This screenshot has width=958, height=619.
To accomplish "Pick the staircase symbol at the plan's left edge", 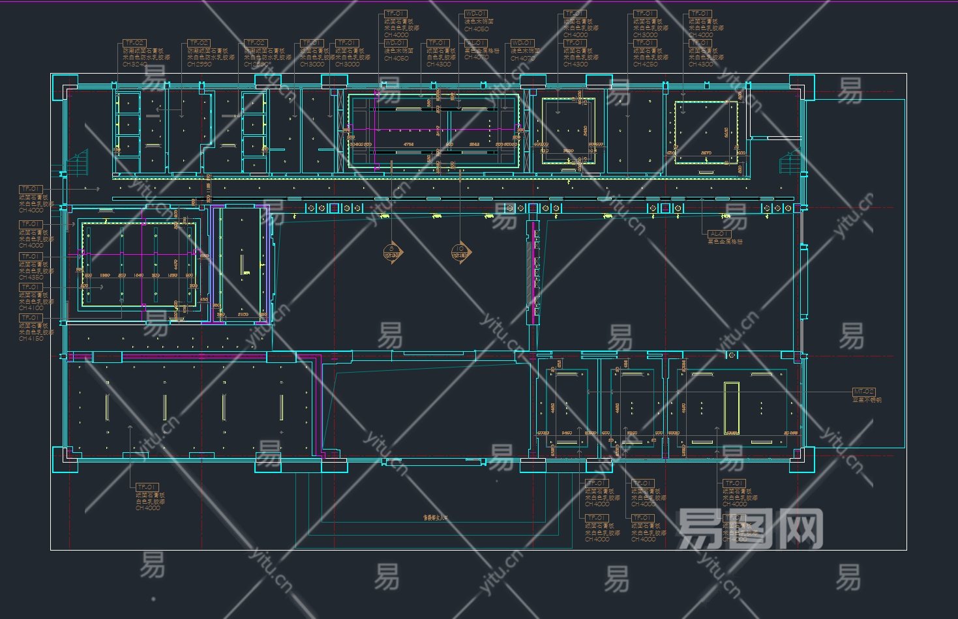I will [78, 163].
